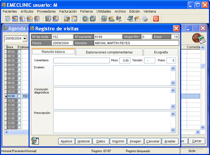Open the banknote windows toolbar icon
This screenshot has width=210, height=155.
104,19
